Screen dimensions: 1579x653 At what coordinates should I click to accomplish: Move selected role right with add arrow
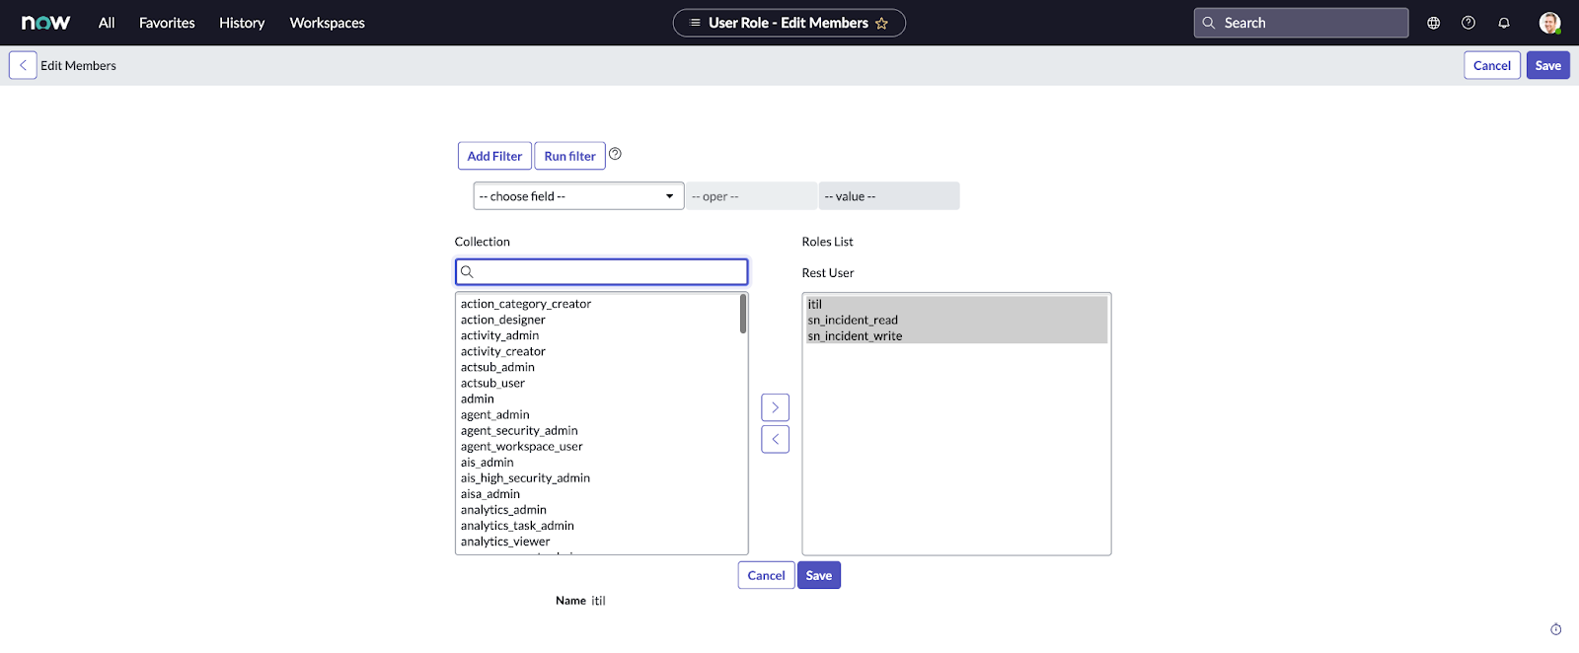[x=775, y=407]
